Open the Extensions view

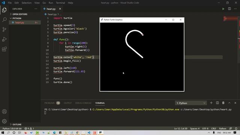pyautogui.click(x=4, y=49)
